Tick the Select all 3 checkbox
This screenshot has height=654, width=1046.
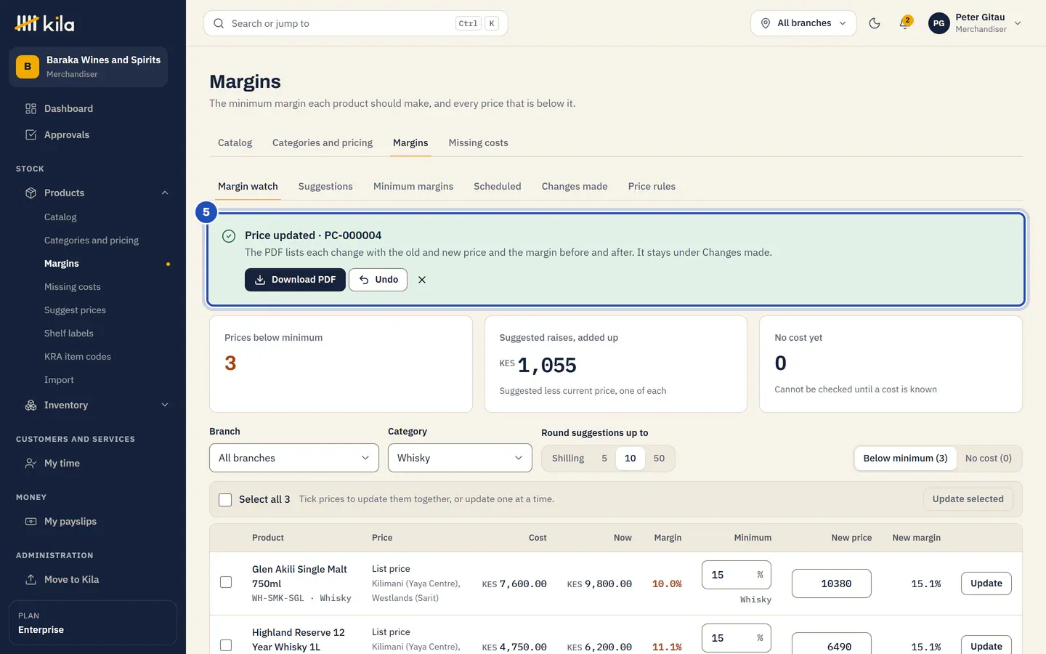(x=225, y=499)
